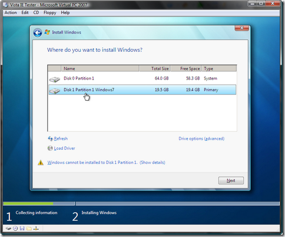Open the Edit menu

point(25,12)
